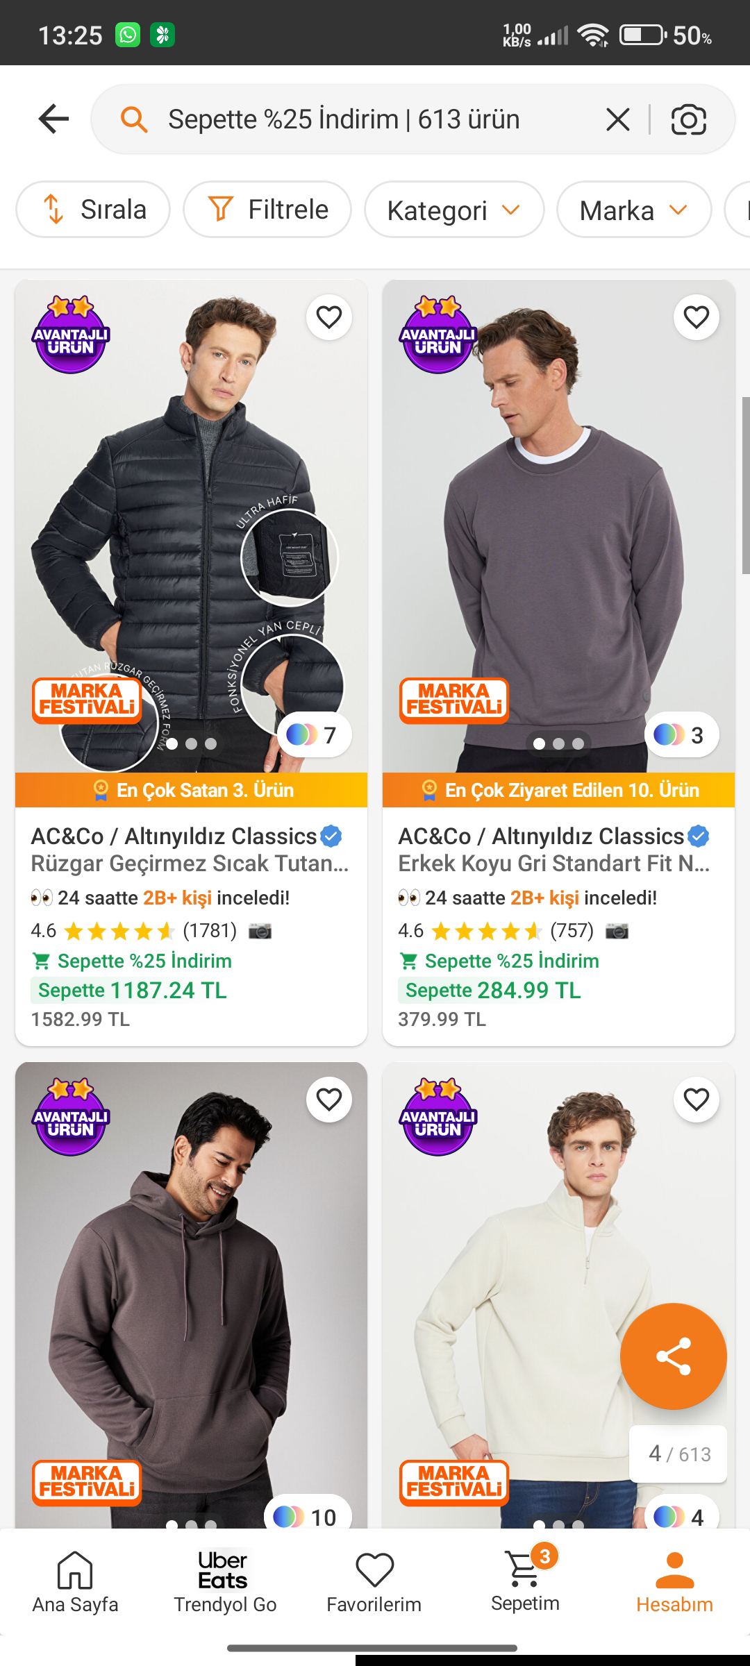Favorite the black puffer jacket

tap(328, 317)
